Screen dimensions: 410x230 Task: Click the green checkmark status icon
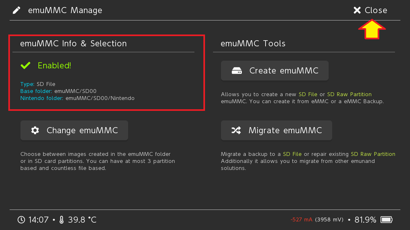(26, 65)
